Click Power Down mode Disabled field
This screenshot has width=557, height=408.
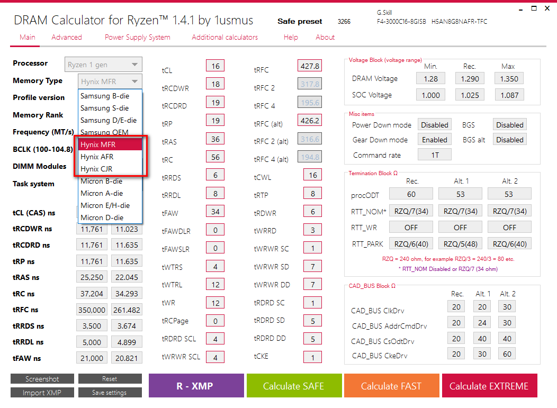coord(435,125)
